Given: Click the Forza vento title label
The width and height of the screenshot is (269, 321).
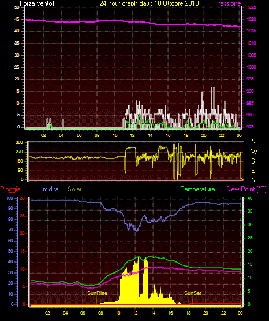Looking at the screenshot, I should pyautogui.click(x=37, y=3).
